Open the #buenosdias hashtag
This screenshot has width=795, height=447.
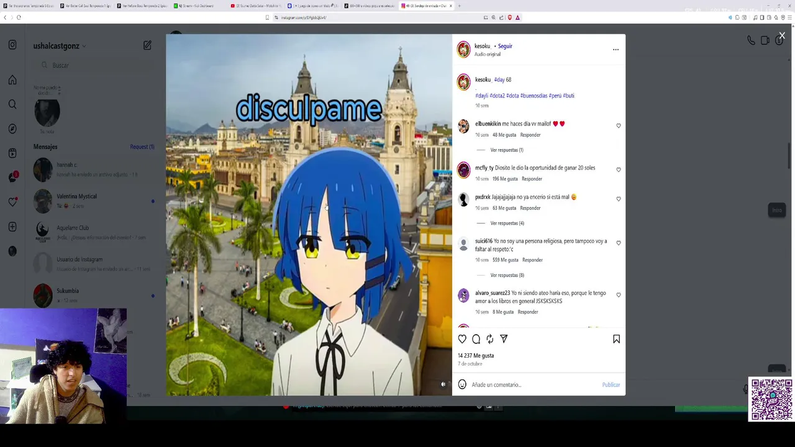[x=534, y=96]
